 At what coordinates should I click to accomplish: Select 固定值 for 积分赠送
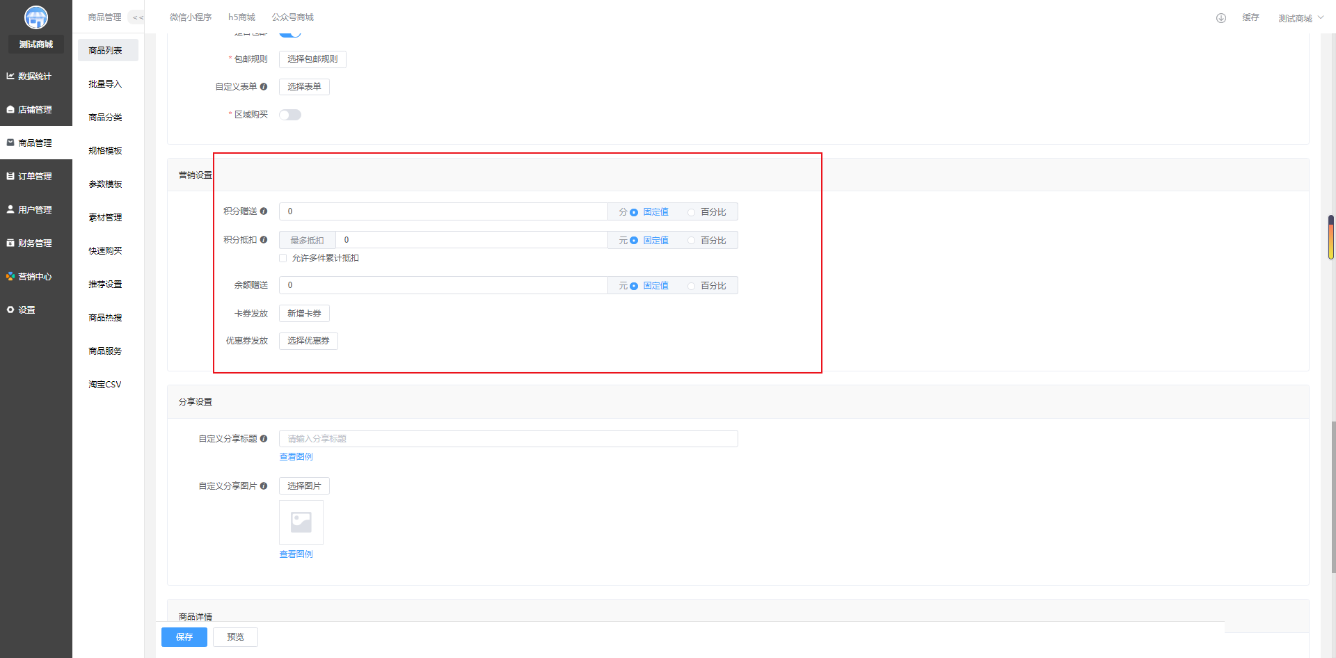coord(649,212)
